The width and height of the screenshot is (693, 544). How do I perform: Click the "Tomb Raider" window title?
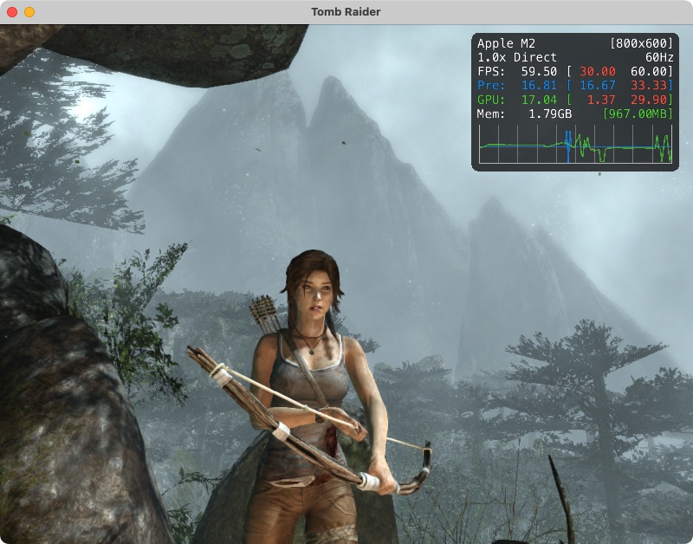coord(346,12)
